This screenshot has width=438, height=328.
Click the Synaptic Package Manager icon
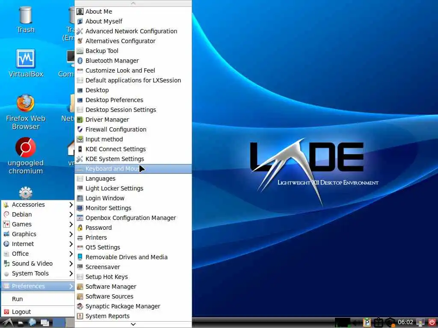point(80,306)
